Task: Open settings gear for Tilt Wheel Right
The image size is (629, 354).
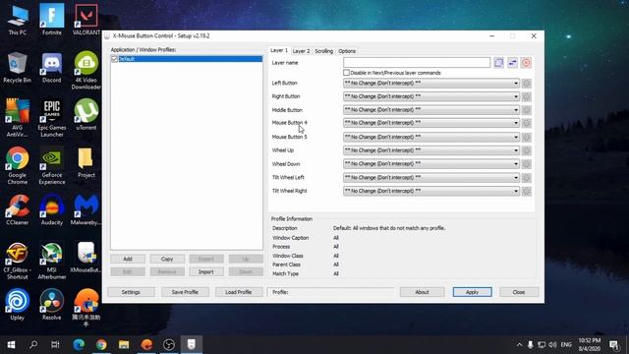Action: [x=527, y=191]
